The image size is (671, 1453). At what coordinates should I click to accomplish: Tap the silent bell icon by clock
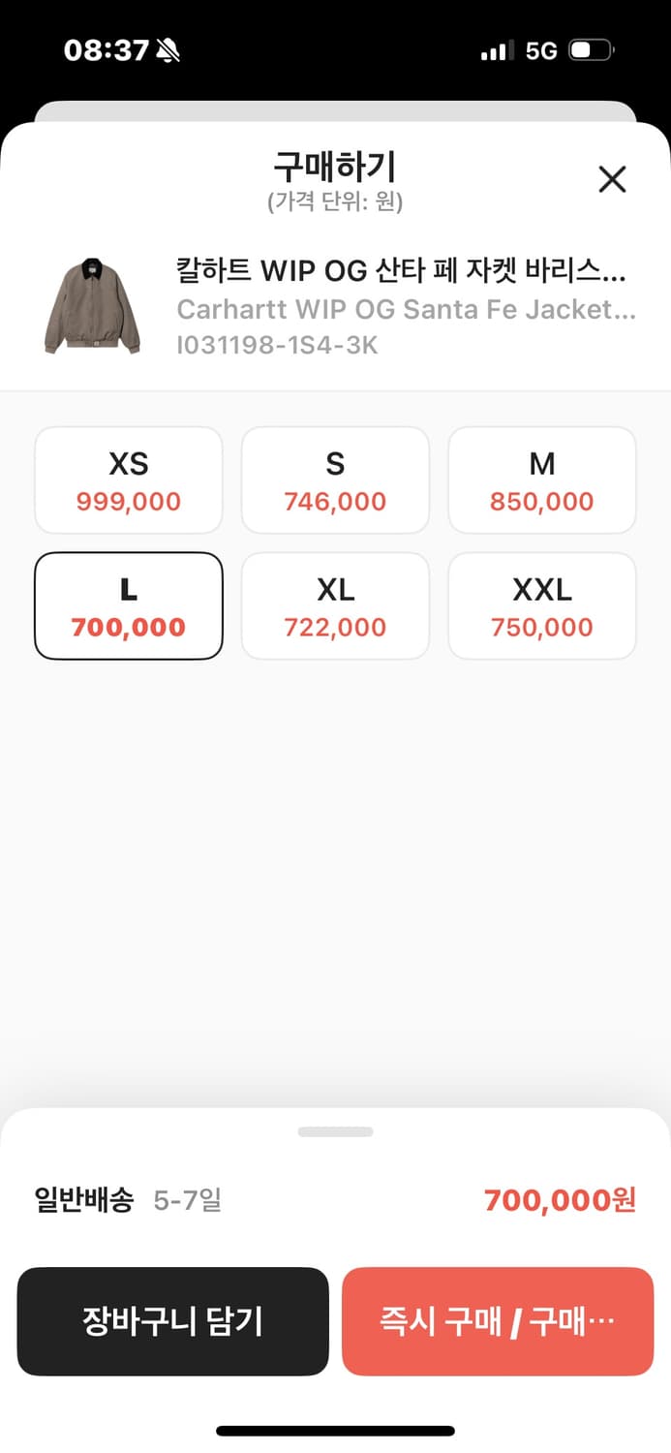pyautogui.click(x=168, y=50)
